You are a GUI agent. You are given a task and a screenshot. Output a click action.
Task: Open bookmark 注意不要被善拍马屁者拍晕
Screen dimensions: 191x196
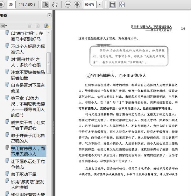click(x=28, y=75)
